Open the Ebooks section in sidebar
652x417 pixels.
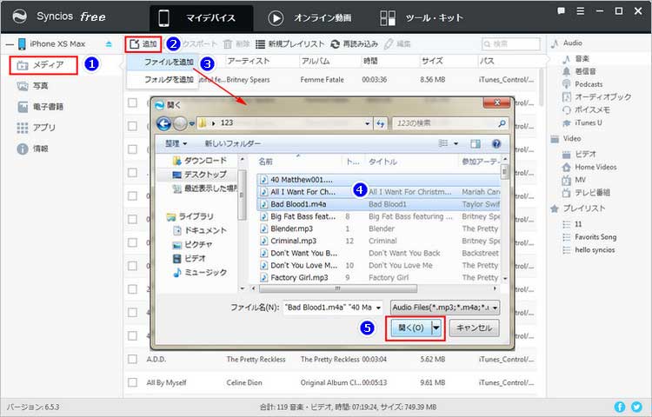tap(40, 107)
